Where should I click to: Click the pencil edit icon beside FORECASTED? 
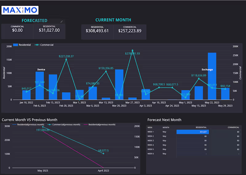(62, 21)
